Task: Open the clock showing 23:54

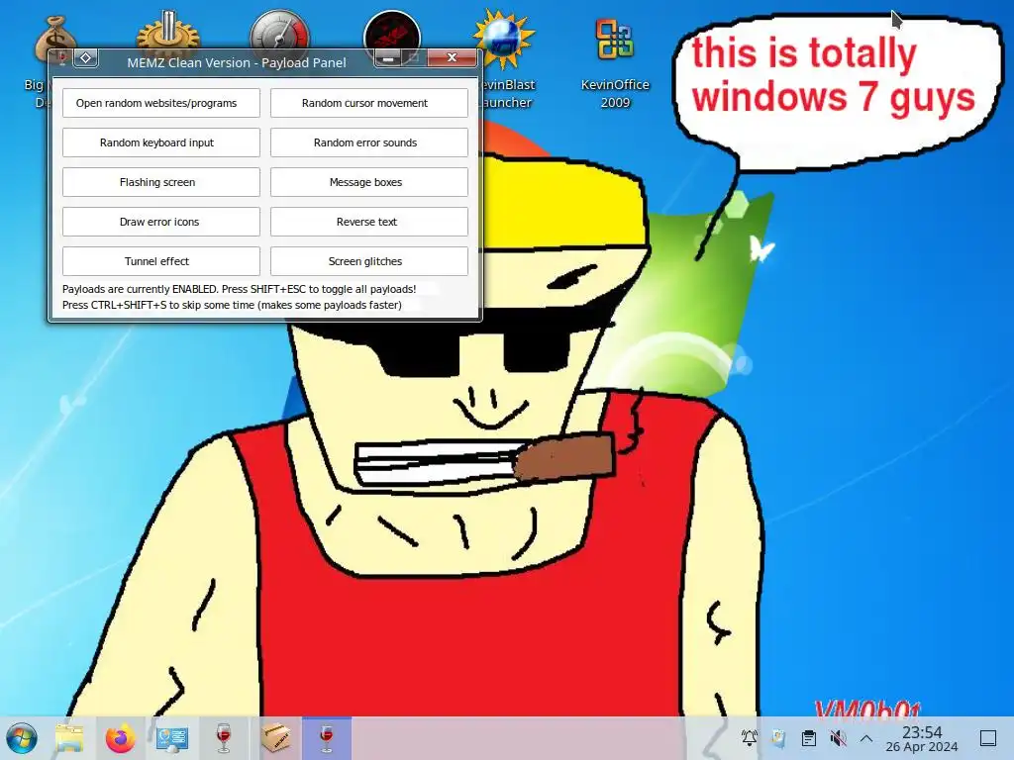Action: (x=922, y=739)
